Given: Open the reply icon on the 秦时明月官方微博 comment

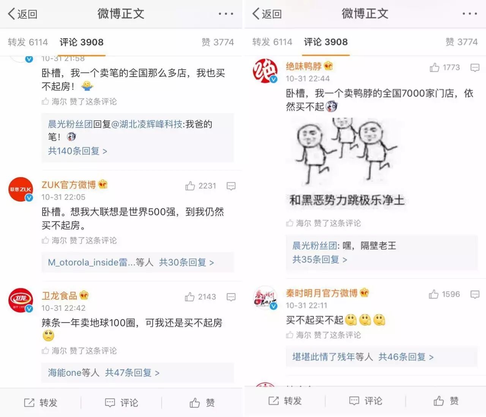Looking at the screenshot, I should point(475,294).
